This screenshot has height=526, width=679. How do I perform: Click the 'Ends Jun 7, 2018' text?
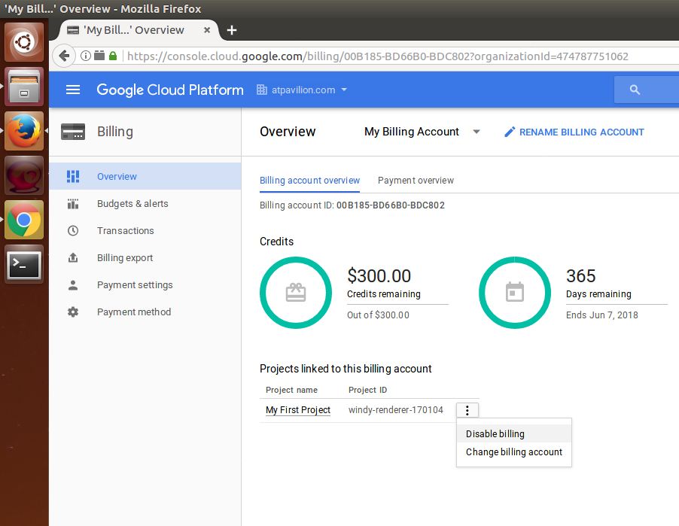602,315
